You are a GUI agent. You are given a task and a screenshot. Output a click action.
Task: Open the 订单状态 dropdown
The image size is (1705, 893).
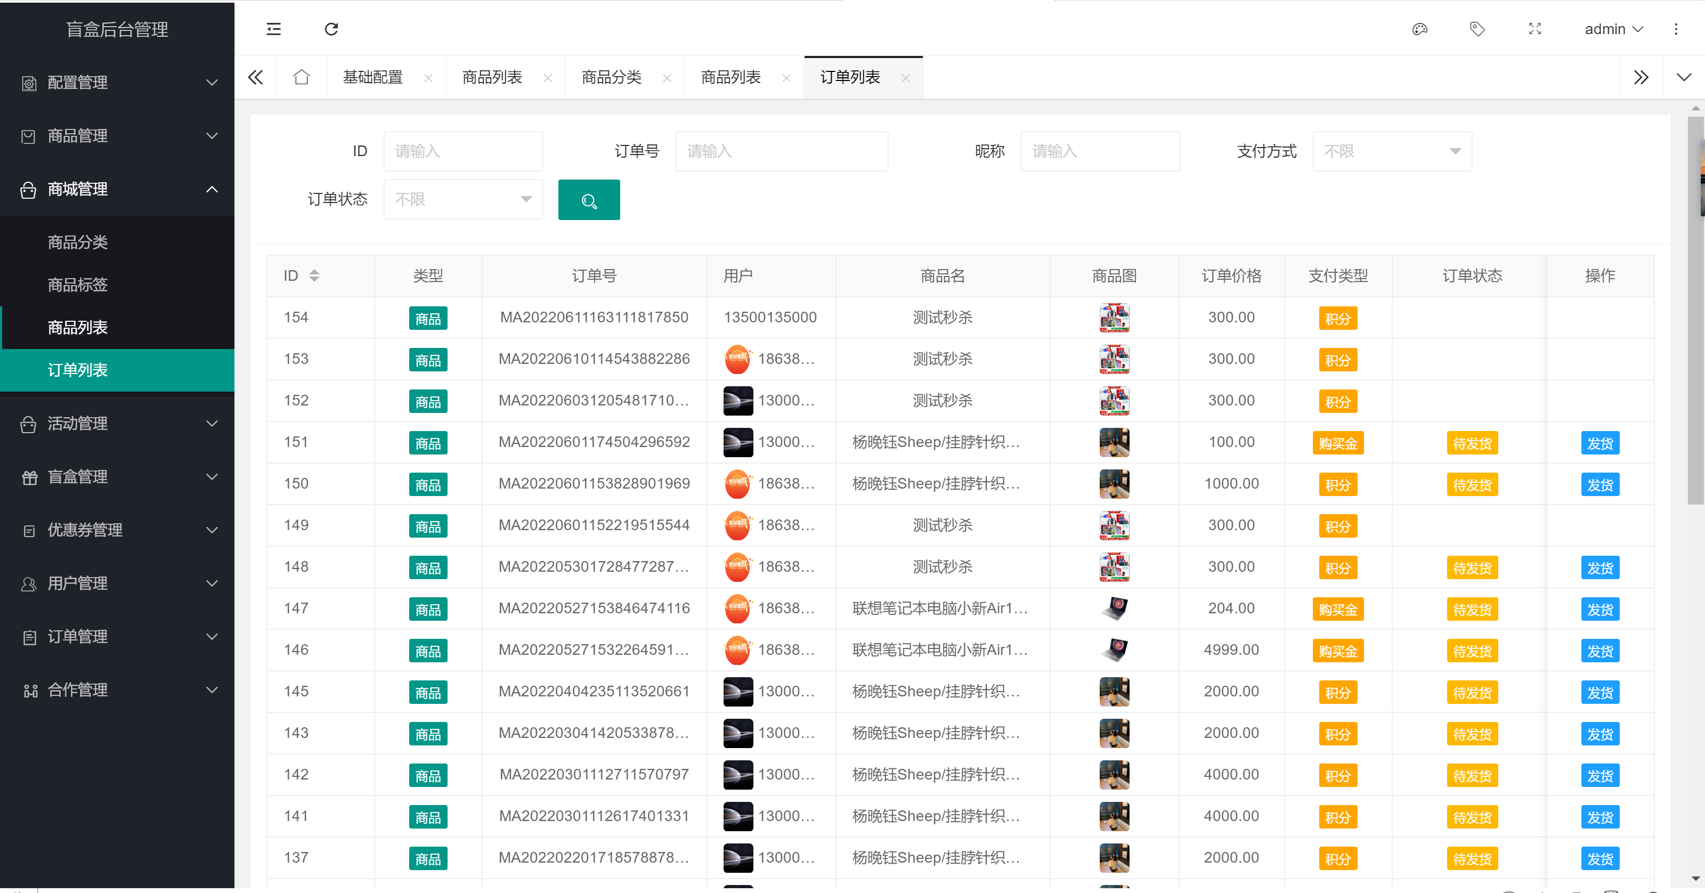(x=462, y=199)
